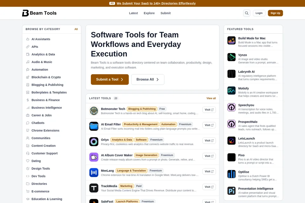Click the Build Mode for Mac icon
The width and height of the screenshot is (305, 203).
click(x=232, y=40)
